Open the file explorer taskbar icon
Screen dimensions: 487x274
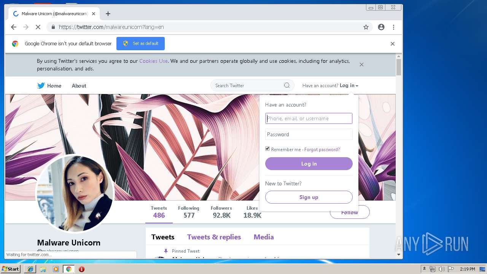pyautogui.click(x=43, y=269)
